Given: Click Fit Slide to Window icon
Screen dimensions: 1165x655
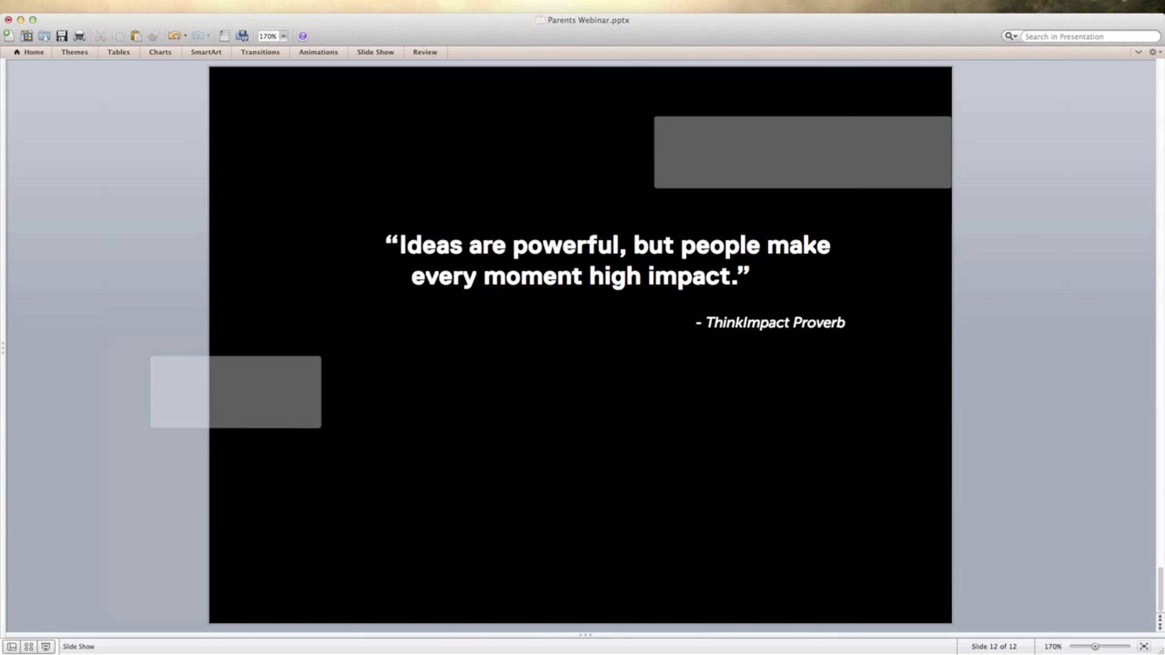Looking at the screenshot, I should click(x=1144, y=646).
